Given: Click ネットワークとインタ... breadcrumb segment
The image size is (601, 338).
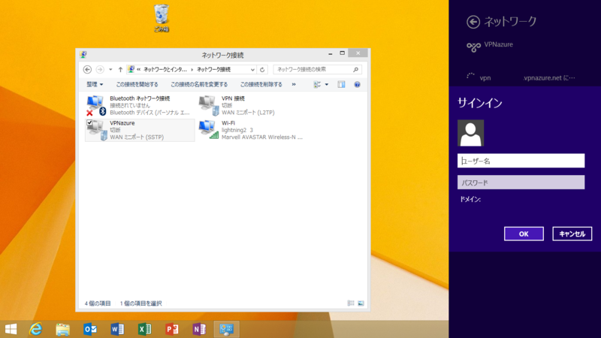Looking at the screenshot, I should coord(165,69).
